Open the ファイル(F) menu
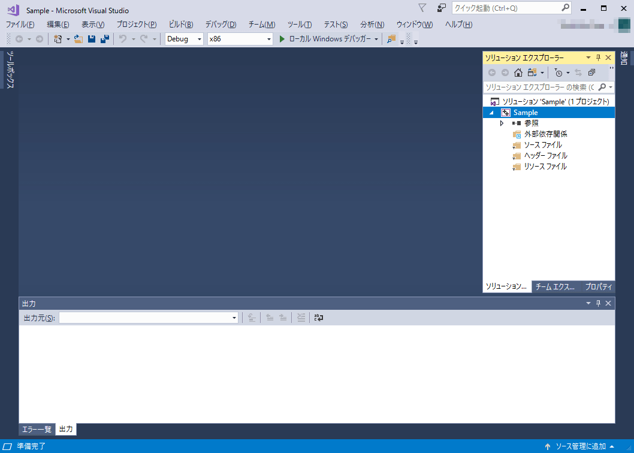This screenshot has width=634, height=453. click(20, 24)
